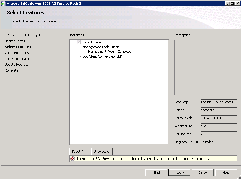Click the SQL Server installer title bar icon
This screenshot has width=241, height=179.
pyautogui.click(x=3, y=3)
